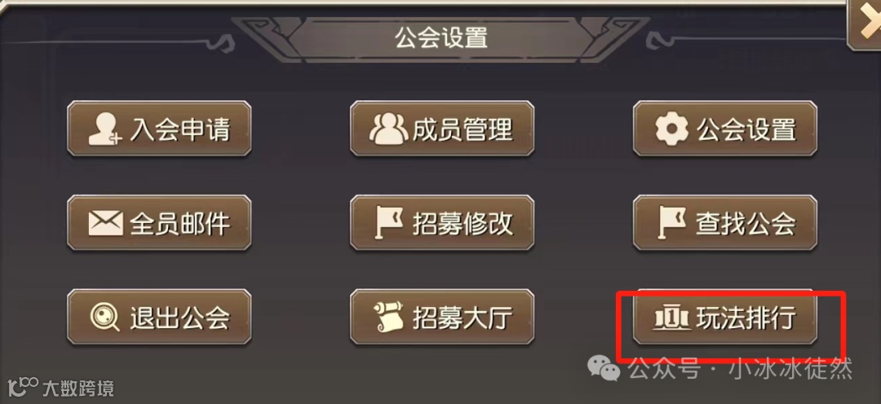Enter the 招募大厅 recruitment hall
The width and height of the screenshot is (881, 404).
click(442, 317)
